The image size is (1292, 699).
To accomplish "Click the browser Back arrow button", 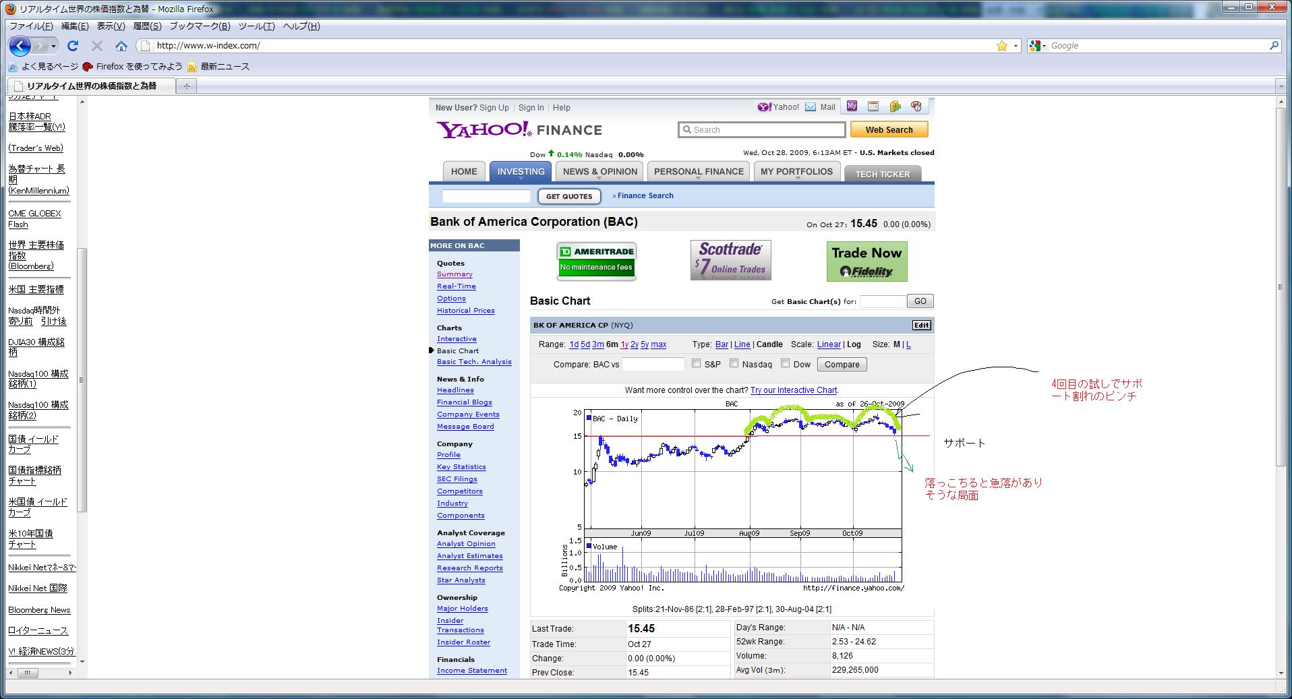I will tap(20, 46).
